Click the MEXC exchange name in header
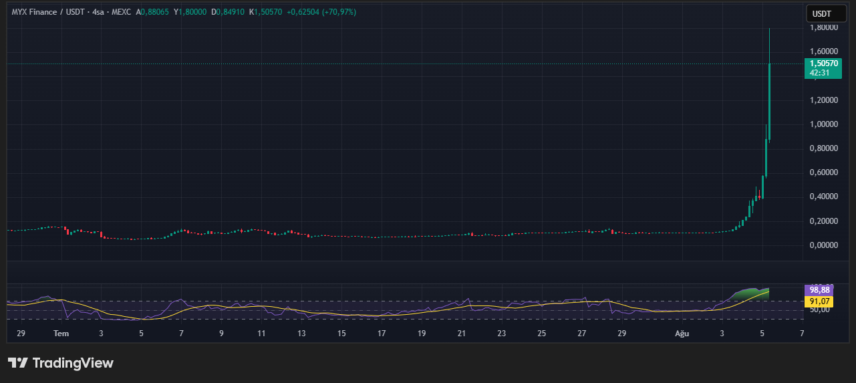 coord(122,12)
